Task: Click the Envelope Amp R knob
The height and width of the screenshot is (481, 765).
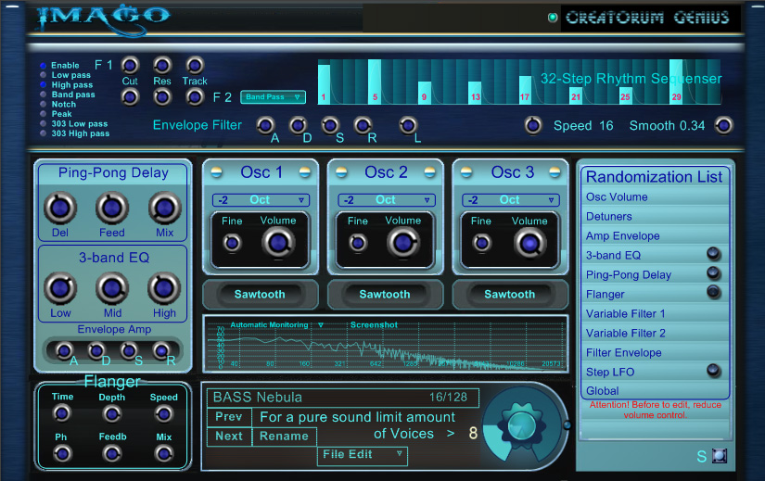Action: point(161,350)
